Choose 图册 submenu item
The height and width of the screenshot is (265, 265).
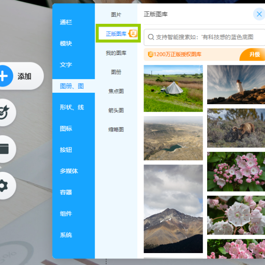pyautogui.click(x=116, y=72)
